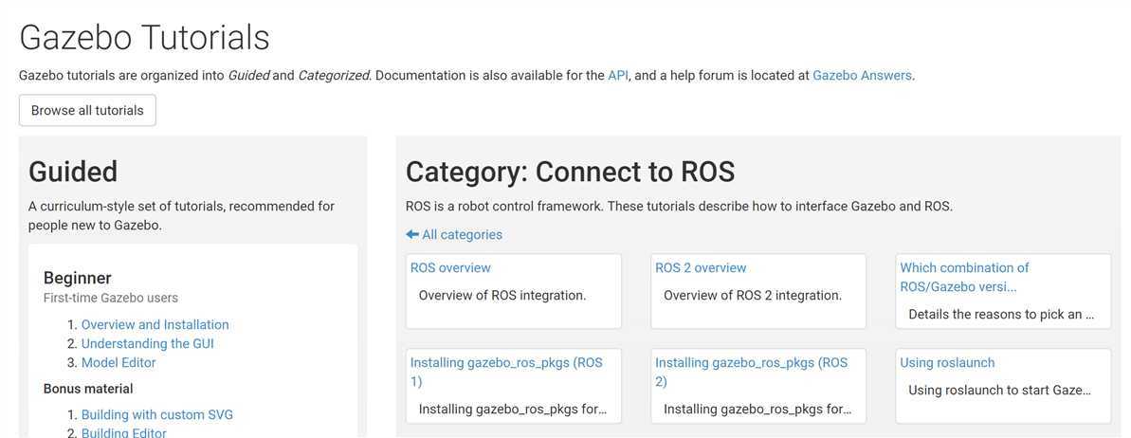Open Installing gazebo_ros_pkgs (ROS 1) tutorial
The height and width of the screenshot is (438, 1131).
[x=506, y=372]
